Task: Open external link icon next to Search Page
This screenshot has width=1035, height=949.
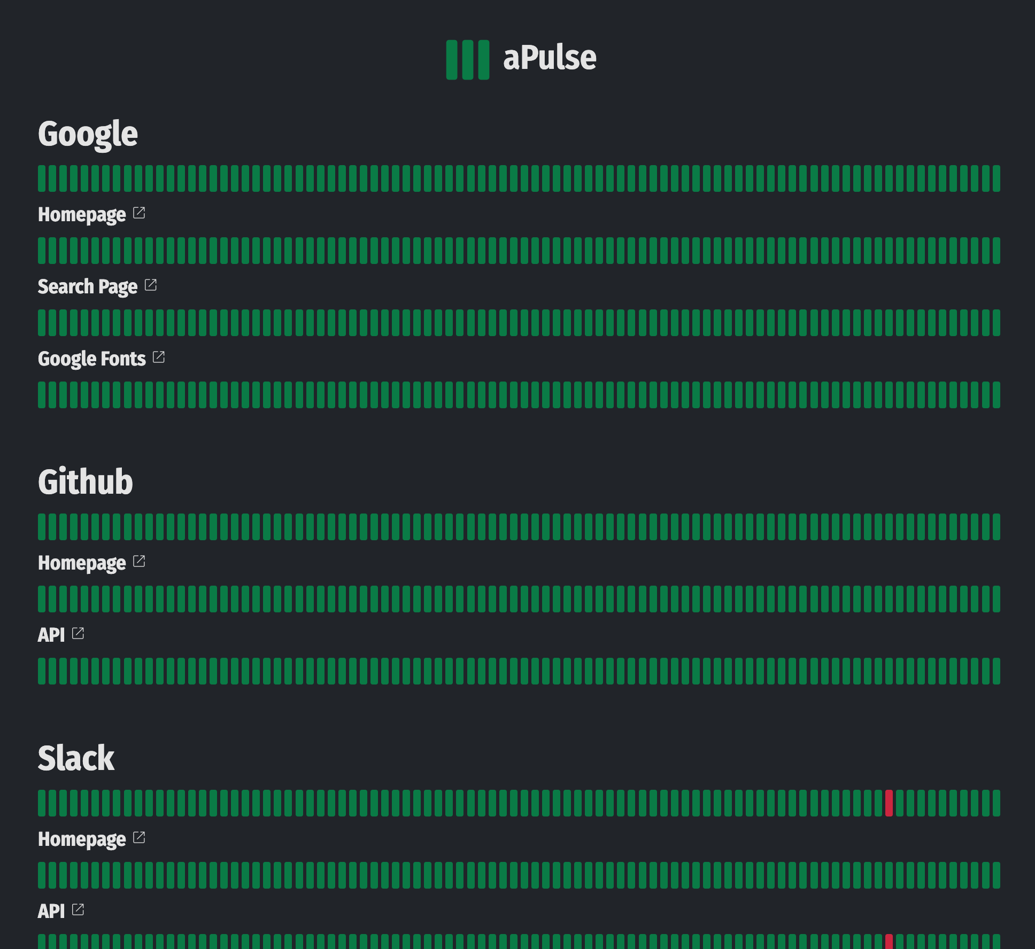Action: pos(152,285)
